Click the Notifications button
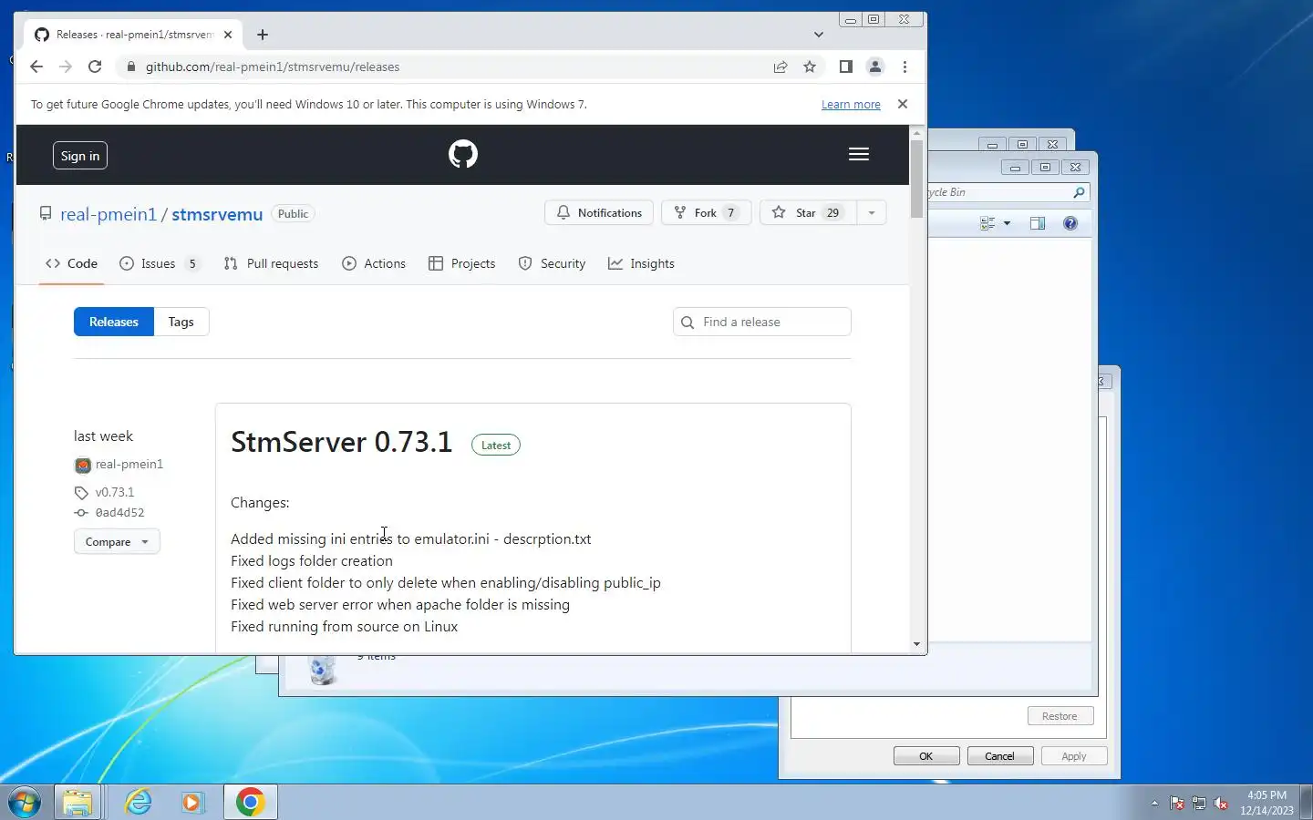 [x=599, y=212]
